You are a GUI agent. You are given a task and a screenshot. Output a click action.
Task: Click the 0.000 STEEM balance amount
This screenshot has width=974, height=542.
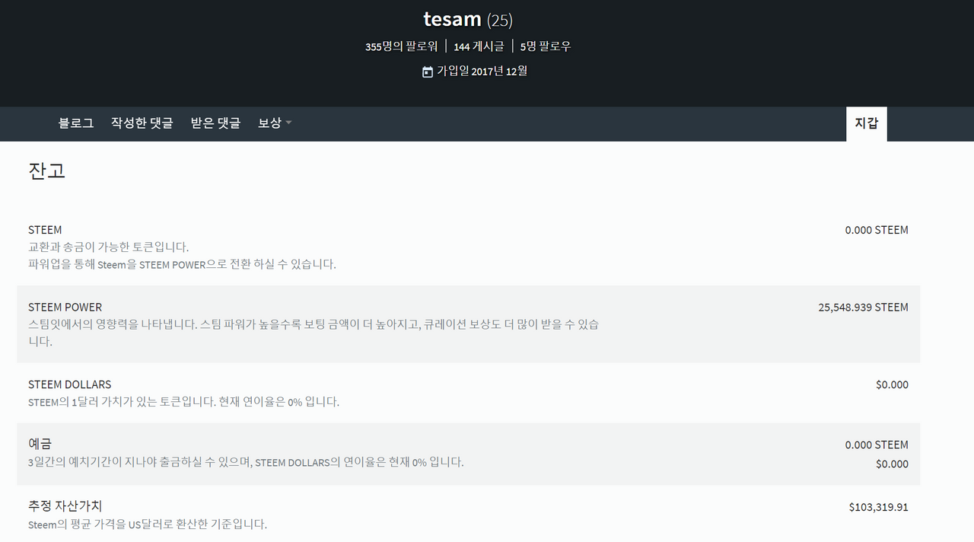(877, 230)
